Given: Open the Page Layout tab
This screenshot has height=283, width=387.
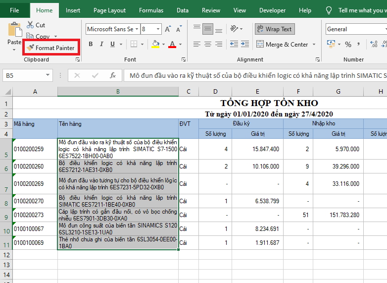Looking at the screenshot, I should click(109, 10).
